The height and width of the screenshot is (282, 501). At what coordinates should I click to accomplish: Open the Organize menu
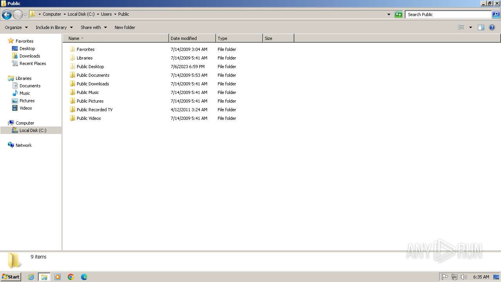pyautogui.click(x=16, y=27)
